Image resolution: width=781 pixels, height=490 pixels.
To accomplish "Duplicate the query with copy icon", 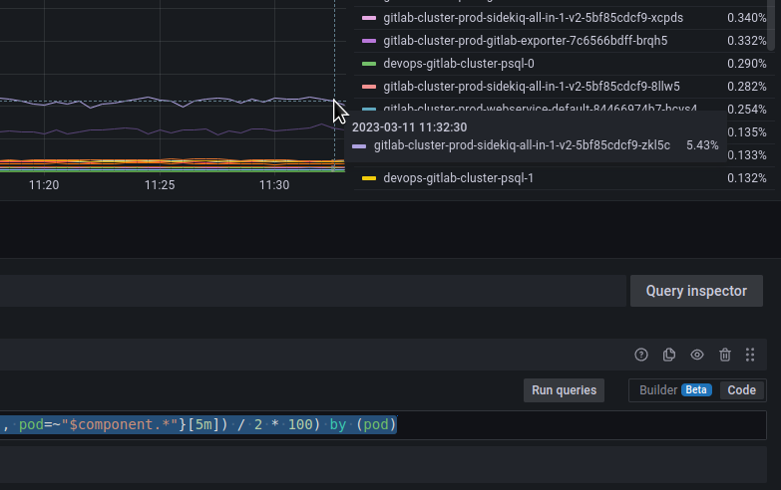I will coord(669,355).
